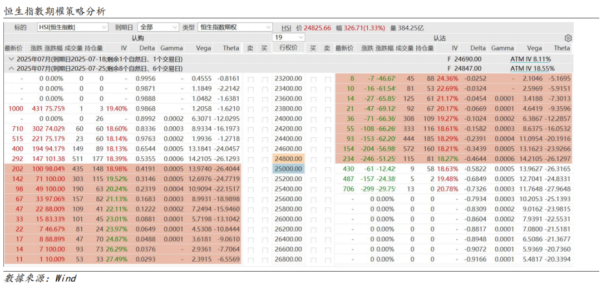
Task: Tick call-side 买 checkbox for strike 26800.00
Action: pos(265,259)
